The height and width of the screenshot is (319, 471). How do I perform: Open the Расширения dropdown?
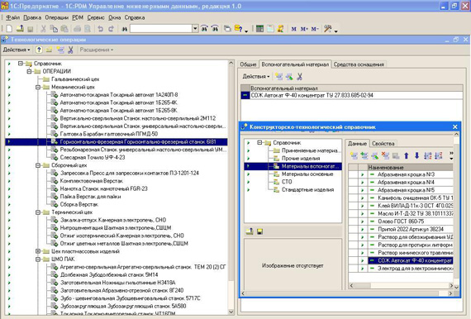coord(96,50)
